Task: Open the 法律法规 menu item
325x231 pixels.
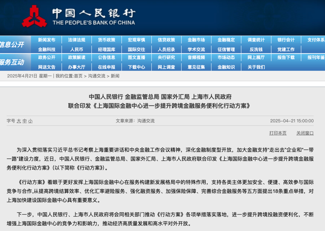Action: pos(77,40)
